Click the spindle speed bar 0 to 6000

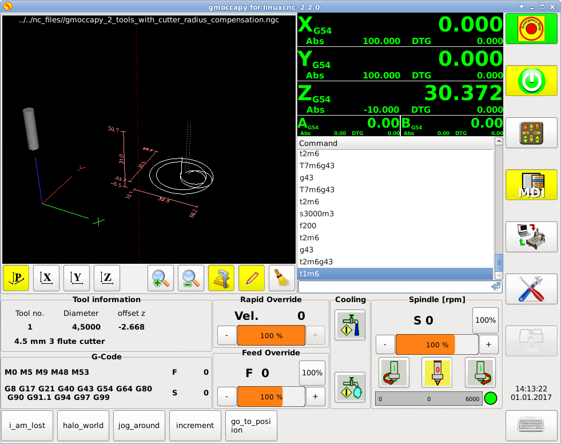[x=429, y=399]
